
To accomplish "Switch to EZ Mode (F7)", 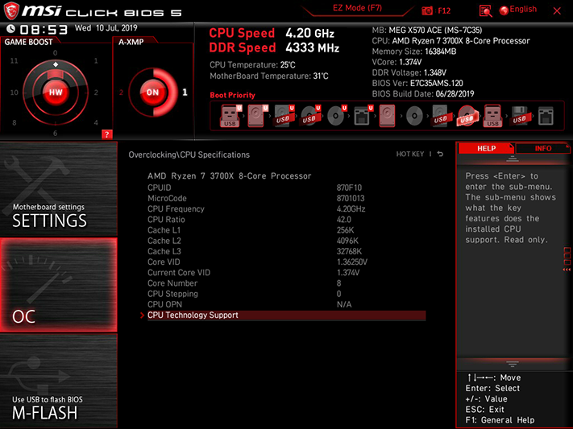I will coord(357,8).
